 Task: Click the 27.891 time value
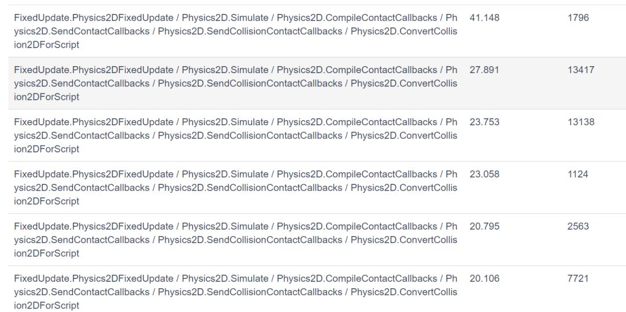click(x=484, y=70)
